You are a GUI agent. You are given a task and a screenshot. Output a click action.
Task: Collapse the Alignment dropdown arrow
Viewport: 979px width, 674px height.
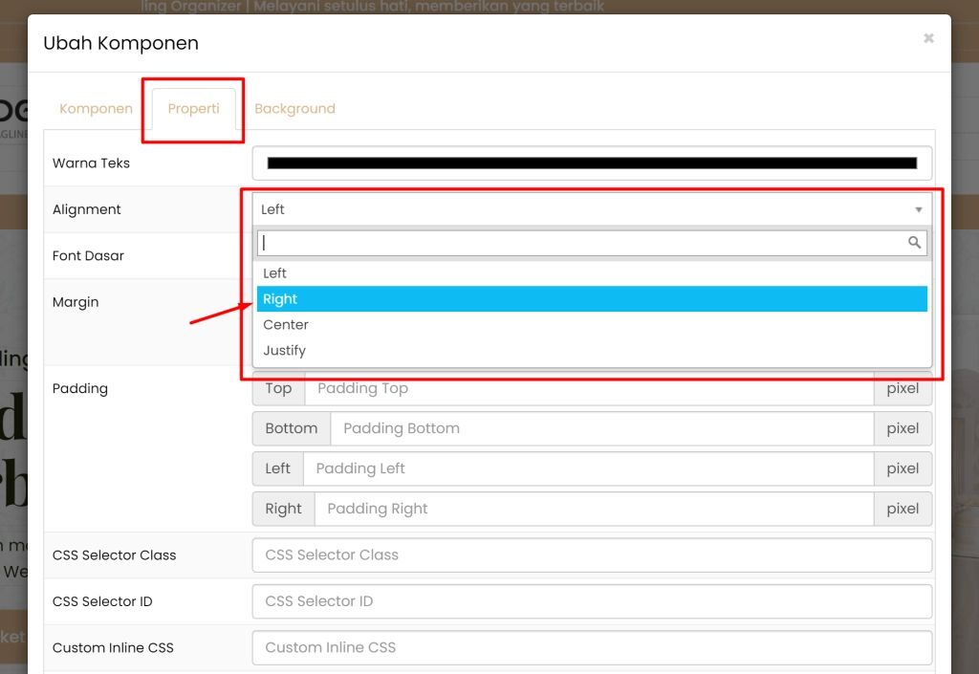coord(918,209)
